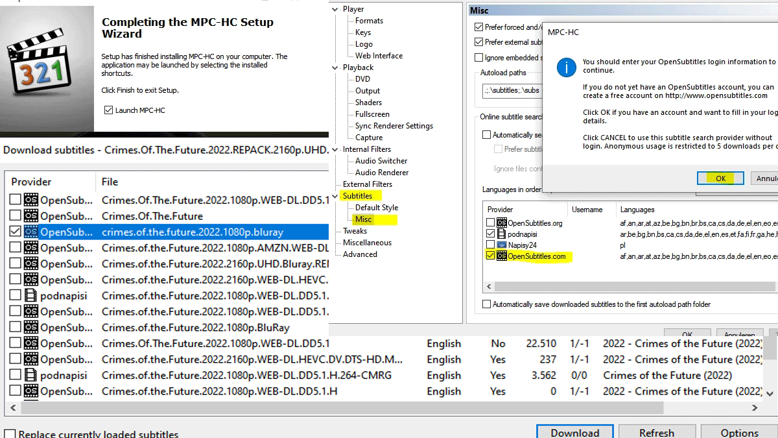The height and width of the screenshot is (438, 778).
Task: Confirm the login prompt with OK
Action: point(720,178)
